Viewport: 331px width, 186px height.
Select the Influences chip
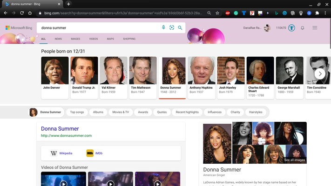click(215, 112)
